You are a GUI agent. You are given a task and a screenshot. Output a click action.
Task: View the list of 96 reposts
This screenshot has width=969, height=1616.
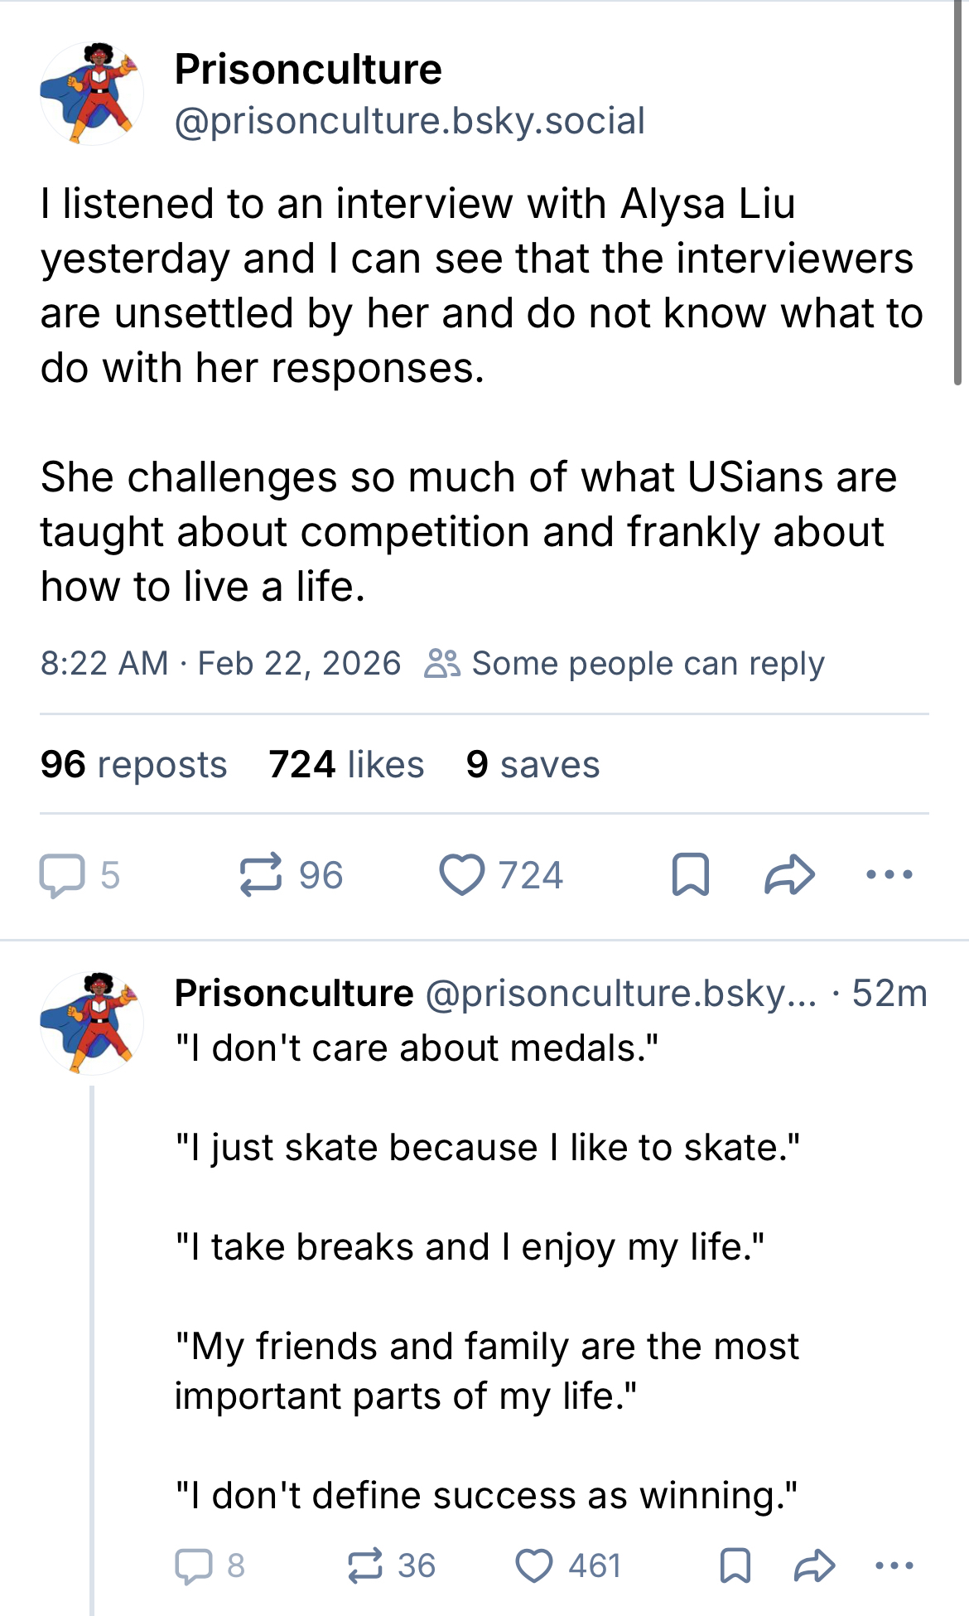coord(133,764)
